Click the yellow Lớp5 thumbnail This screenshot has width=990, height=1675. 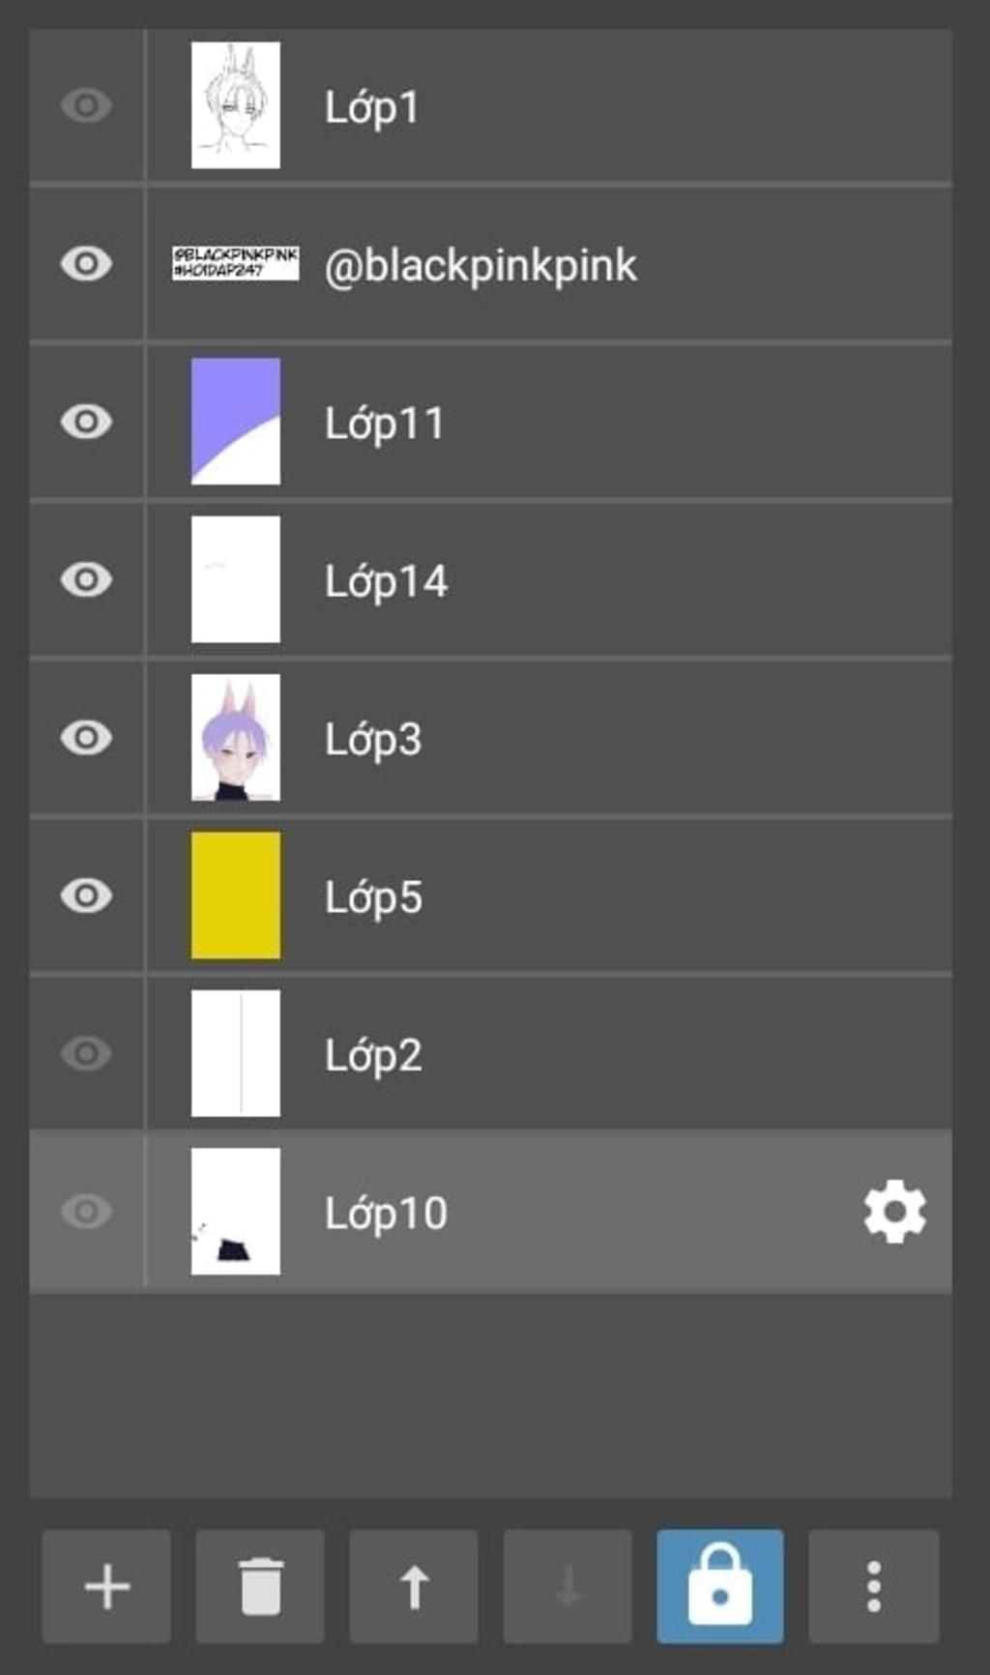pyautogui.click(x=236, y=896)
